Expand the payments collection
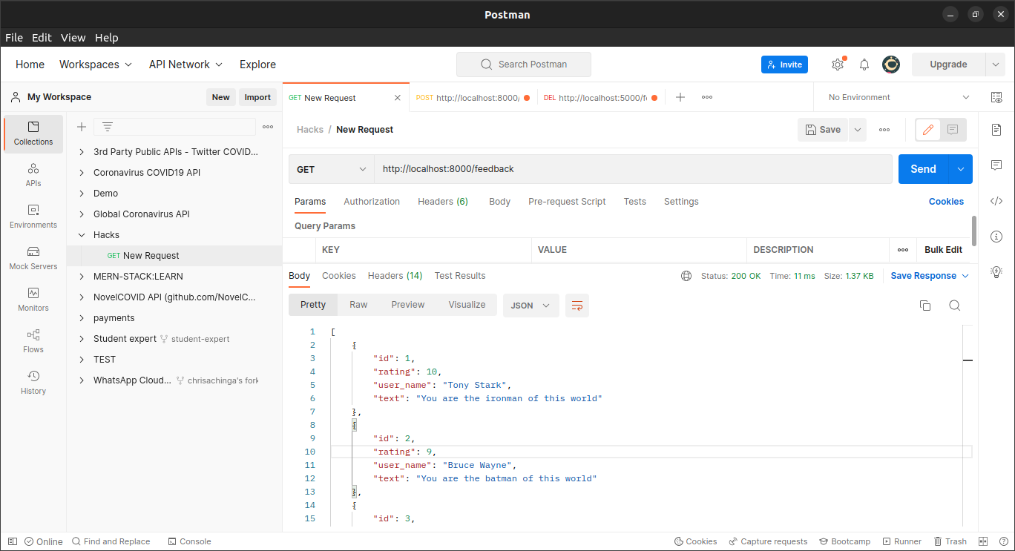Viewport: 1015px width, 551px height. [82, 317]
